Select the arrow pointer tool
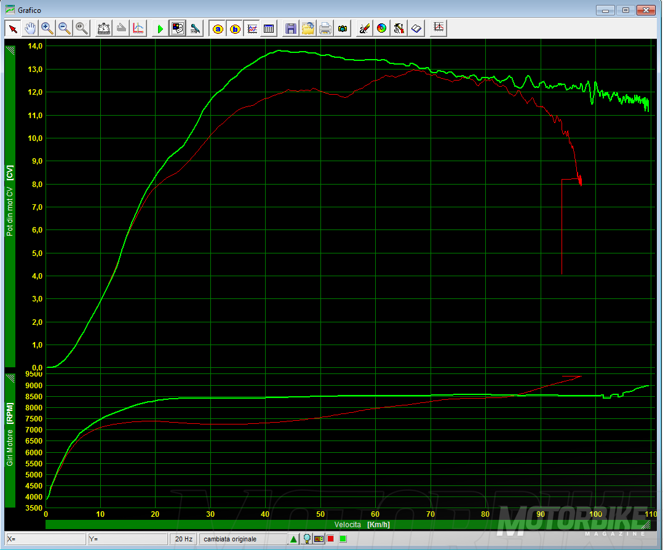The height and width of the screenshot is (550, 663). tap(13, 28)
